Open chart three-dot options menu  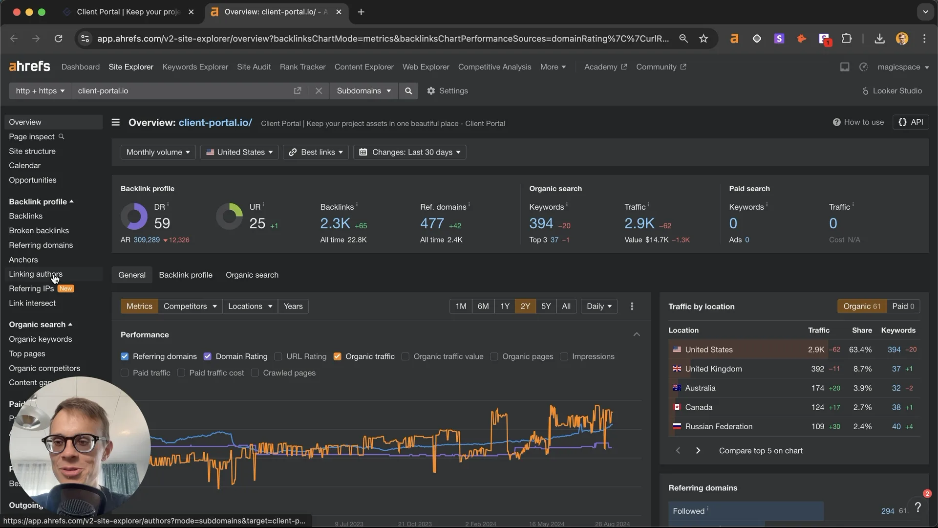(632, 306)
